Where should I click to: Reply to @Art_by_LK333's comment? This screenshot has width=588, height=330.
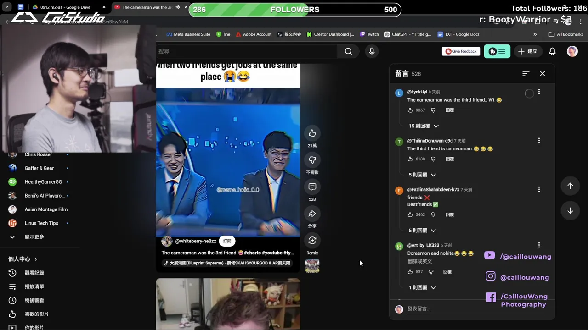[x=447, y=272]
